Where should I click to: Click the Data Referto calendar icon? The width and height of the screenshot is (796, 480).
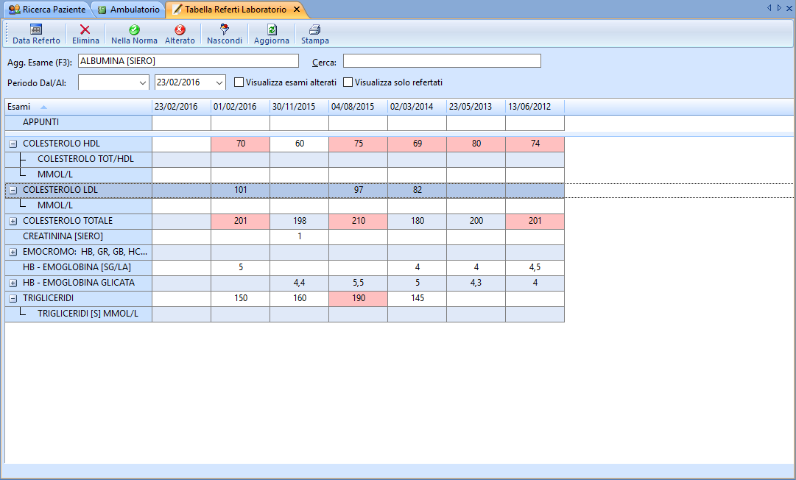point(36,29)
